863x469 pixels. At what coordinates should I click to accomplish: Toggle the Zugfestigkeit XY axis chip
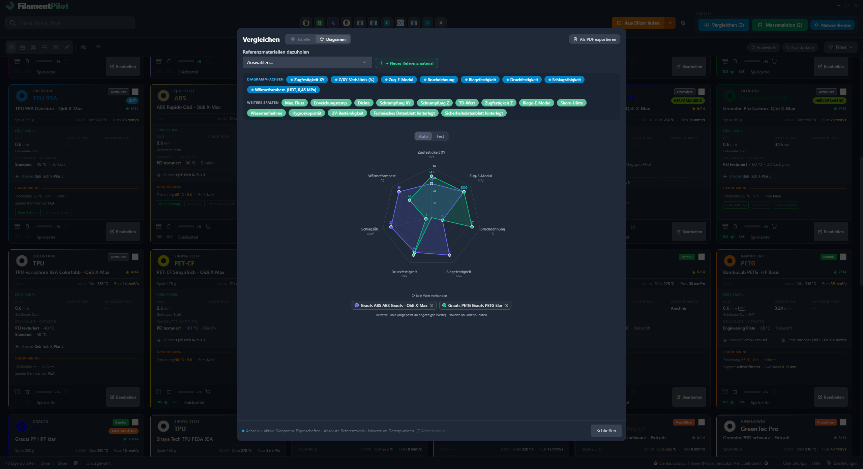[x=307, y=80]
